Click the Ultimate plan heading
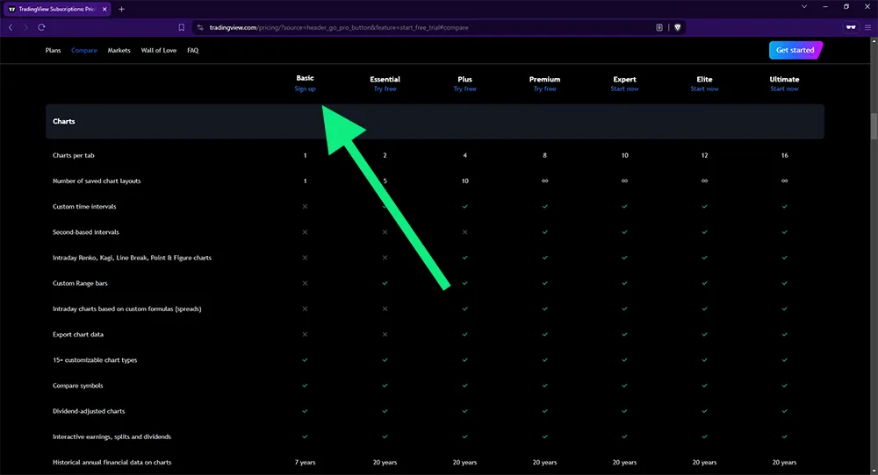This screenshot has width=878, height=475. pos(784,80)
